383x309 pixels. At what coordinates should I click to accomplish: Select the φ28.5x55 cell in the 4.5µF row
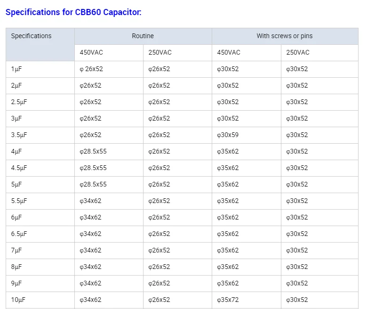pyautogui.click(x=93, y=168)
